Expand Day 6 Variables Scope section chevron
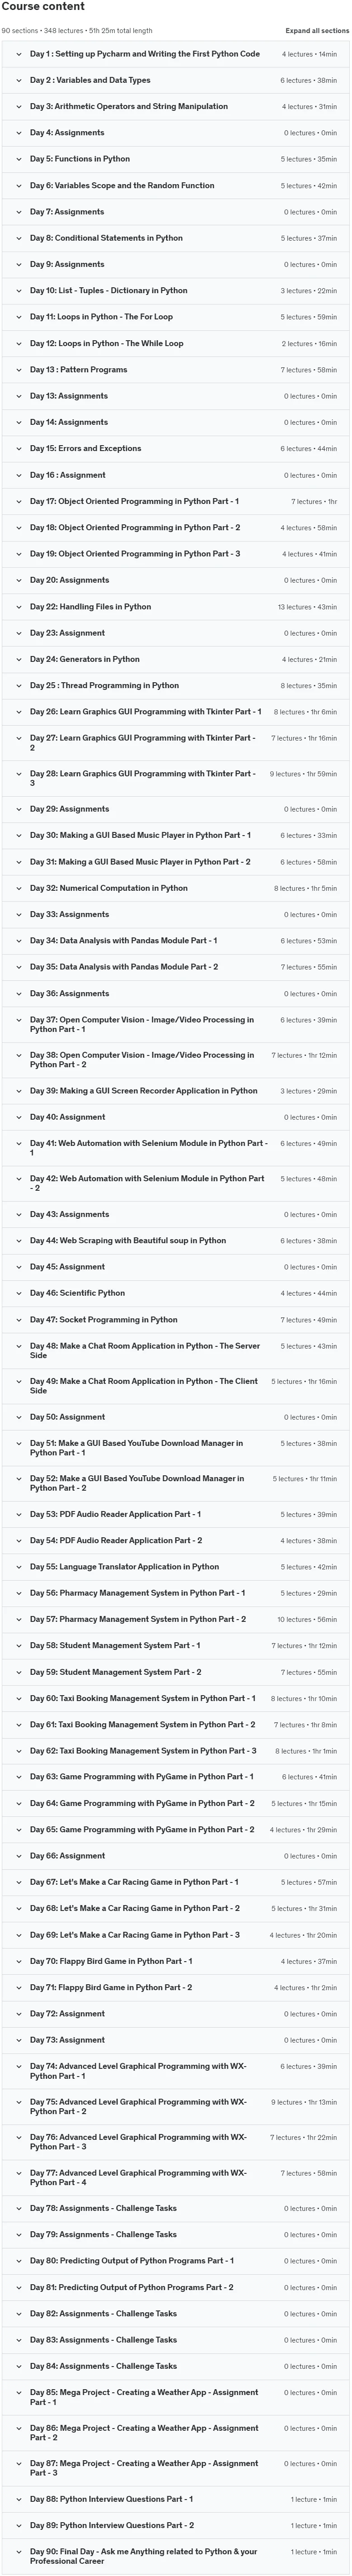This screenshot has width=352, height=2576. point(18,185)
